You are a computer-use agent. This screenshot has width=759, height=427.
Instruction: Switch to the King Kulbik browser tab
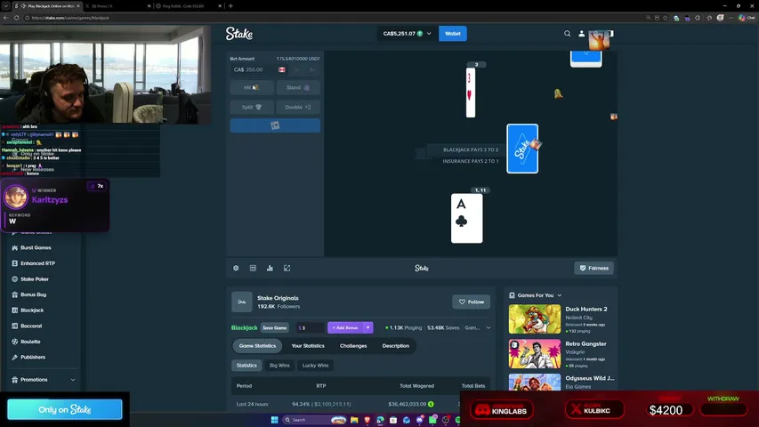[185, 6]
